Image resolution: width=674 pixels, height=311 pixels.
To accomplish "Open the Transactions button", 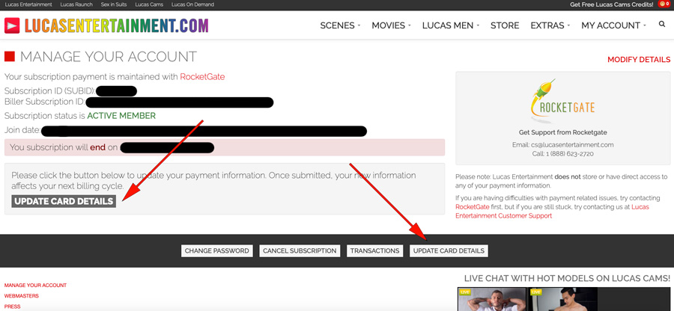I will pyautogui.click(x=375, y=251).
